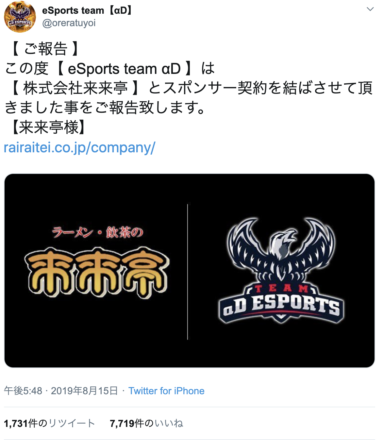383x440 pixels.
Task: Open the eSports team【αD】 display name
Action: 87,10
